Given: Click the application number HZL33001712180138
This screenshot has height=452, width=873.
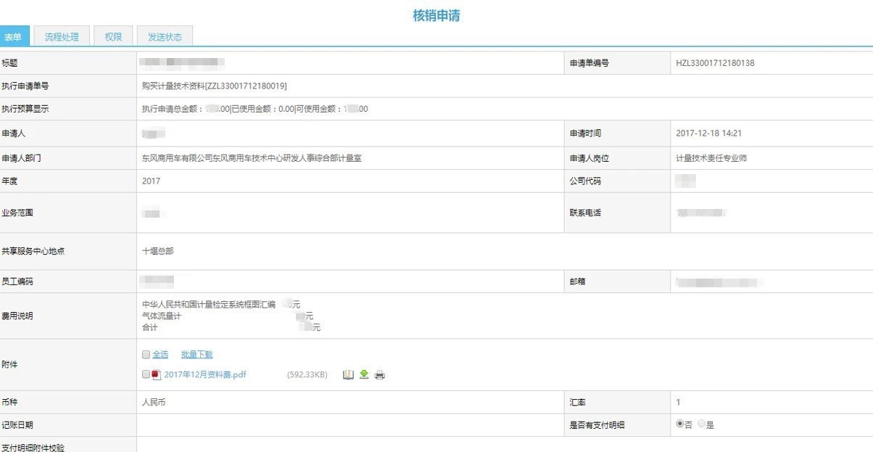Looking at the screenshot, I should tap(715, 63).
